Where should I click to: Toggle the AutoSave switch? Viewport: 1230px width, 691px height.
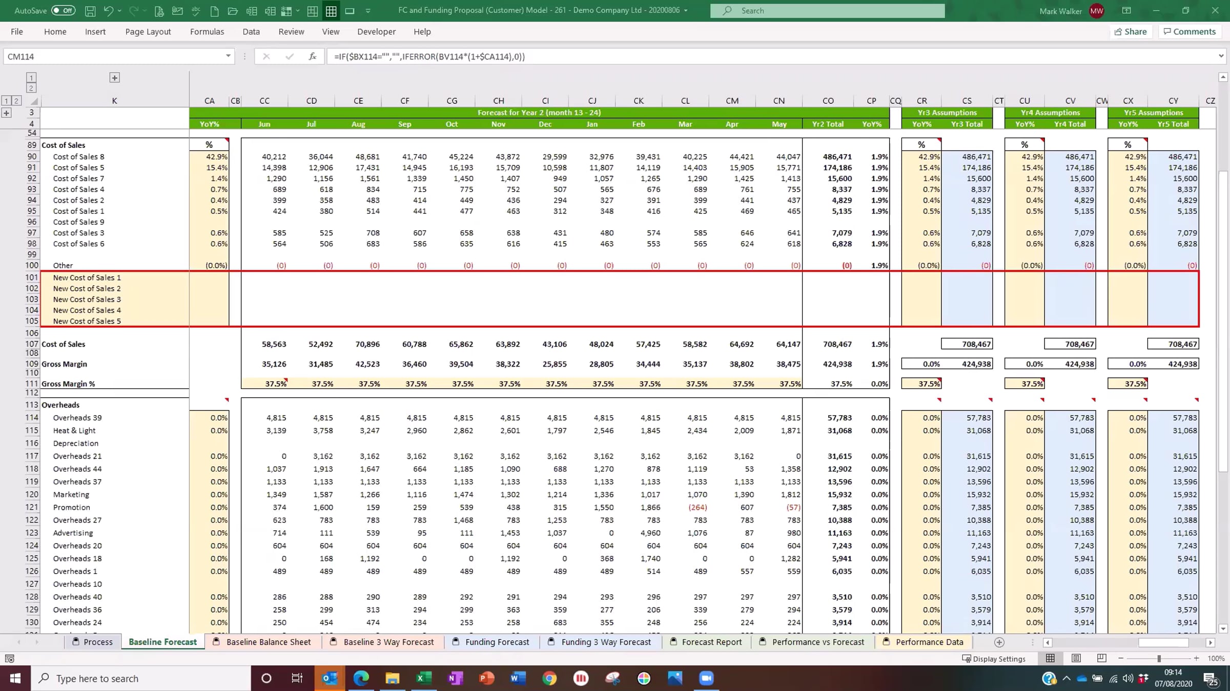pos(63,11)
